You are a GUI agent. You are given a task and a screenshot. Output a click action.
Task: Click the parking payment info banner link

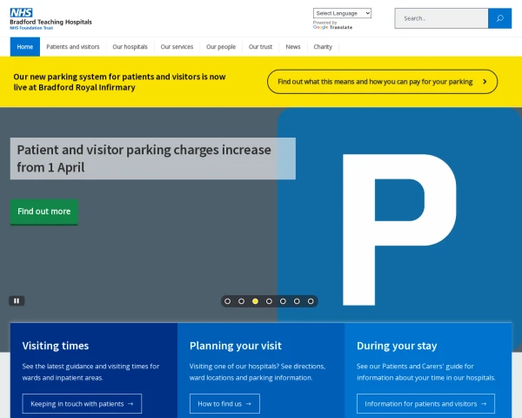click(382, 82)
